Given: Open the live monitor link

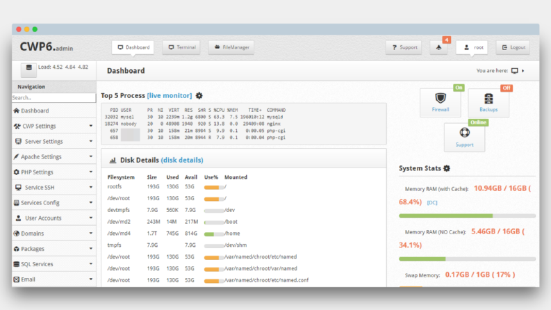Looking at the screenshot, I should coord(170,96).
